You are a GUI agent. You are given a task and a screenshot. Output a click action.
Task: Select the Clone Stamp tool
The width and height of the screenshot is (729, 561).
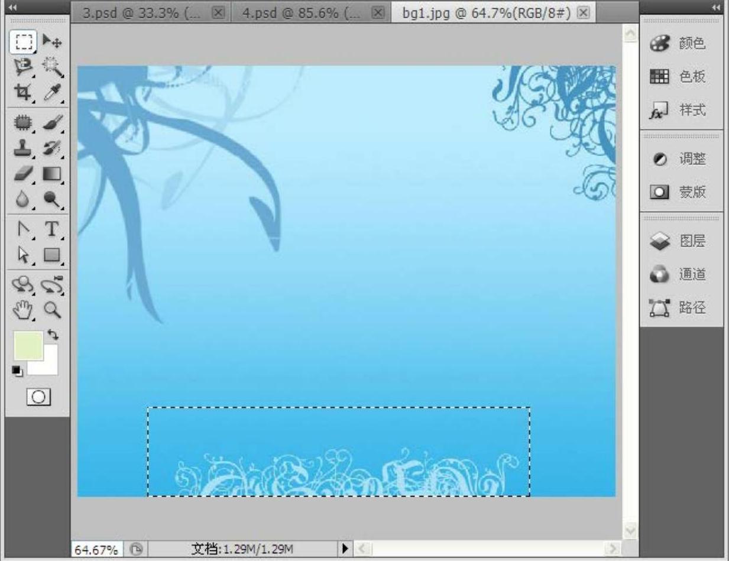24,148
